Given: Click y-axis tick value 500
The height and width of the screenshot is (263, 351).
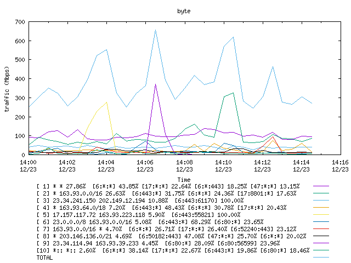Looking at the screenshot, I should [20, 60].
